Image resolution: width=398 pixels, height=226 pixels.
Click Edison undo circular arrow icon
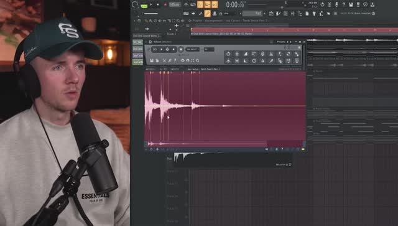click(x=182, y=60)
